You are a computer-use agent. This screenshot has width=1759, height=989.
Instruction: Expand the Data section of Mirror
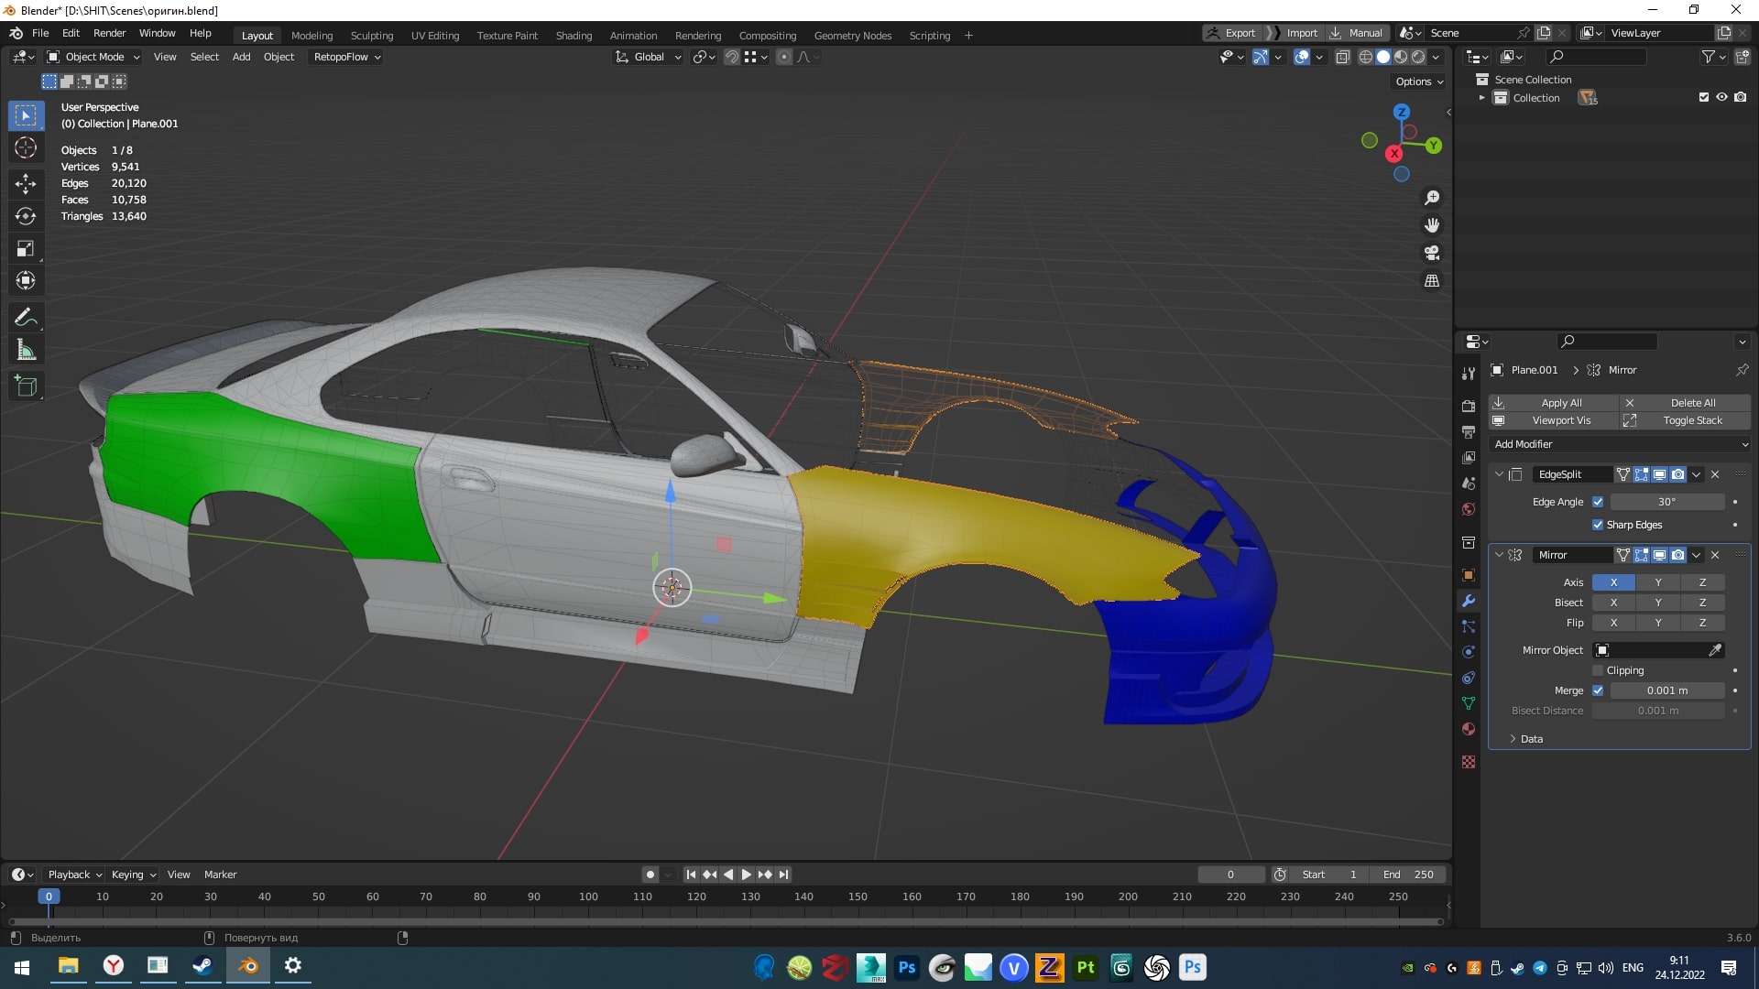tap(1531, 739)
